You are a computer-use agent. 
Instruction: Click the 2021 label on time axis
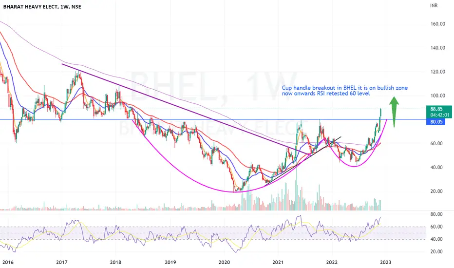point(278,263)
